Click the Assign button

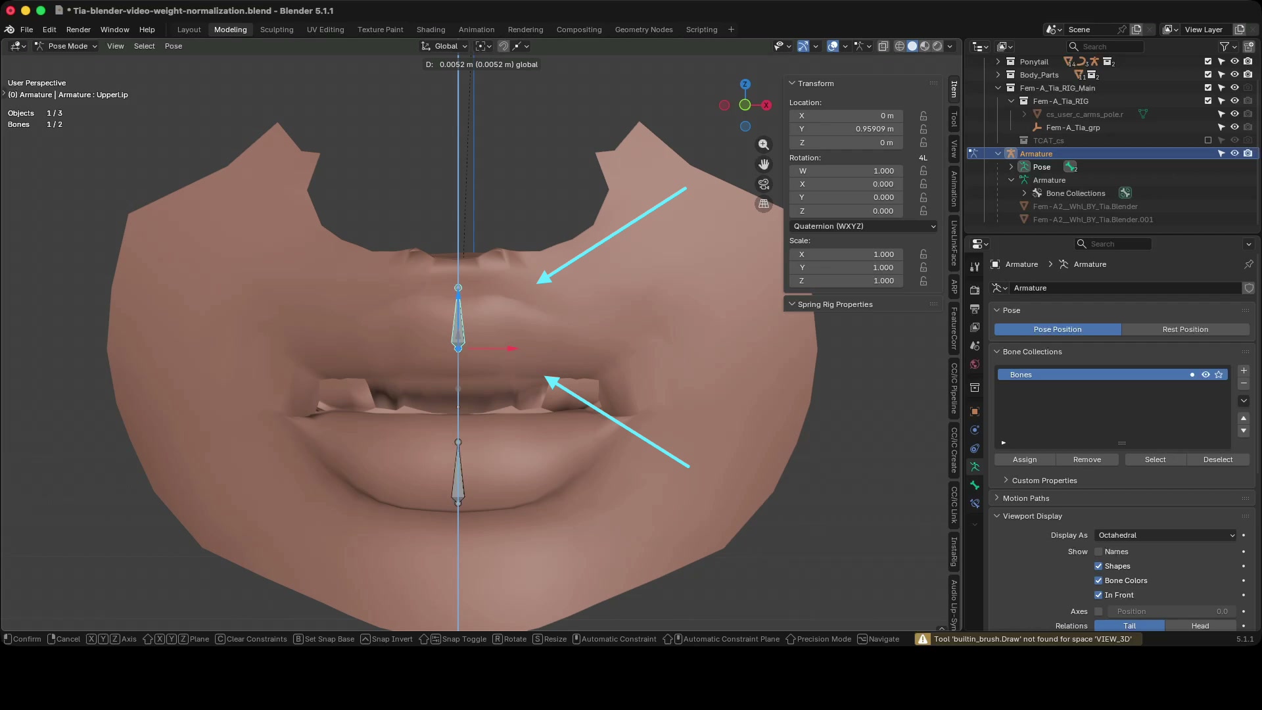click(x=1025, y=460)
